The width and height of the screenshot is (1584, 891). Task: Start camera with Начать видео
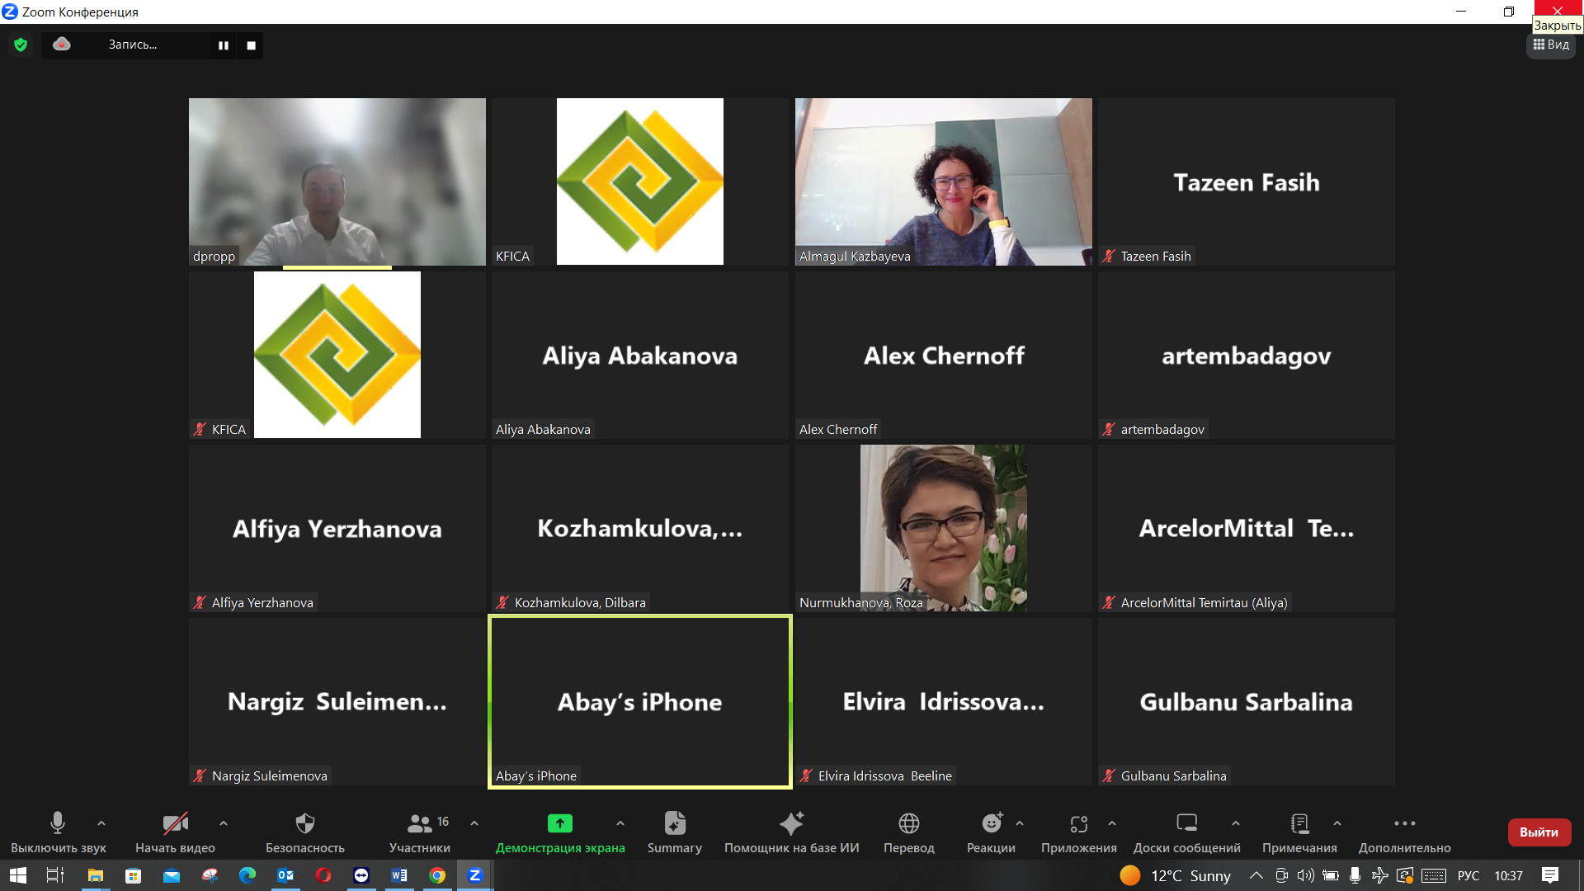coord(175,832)
